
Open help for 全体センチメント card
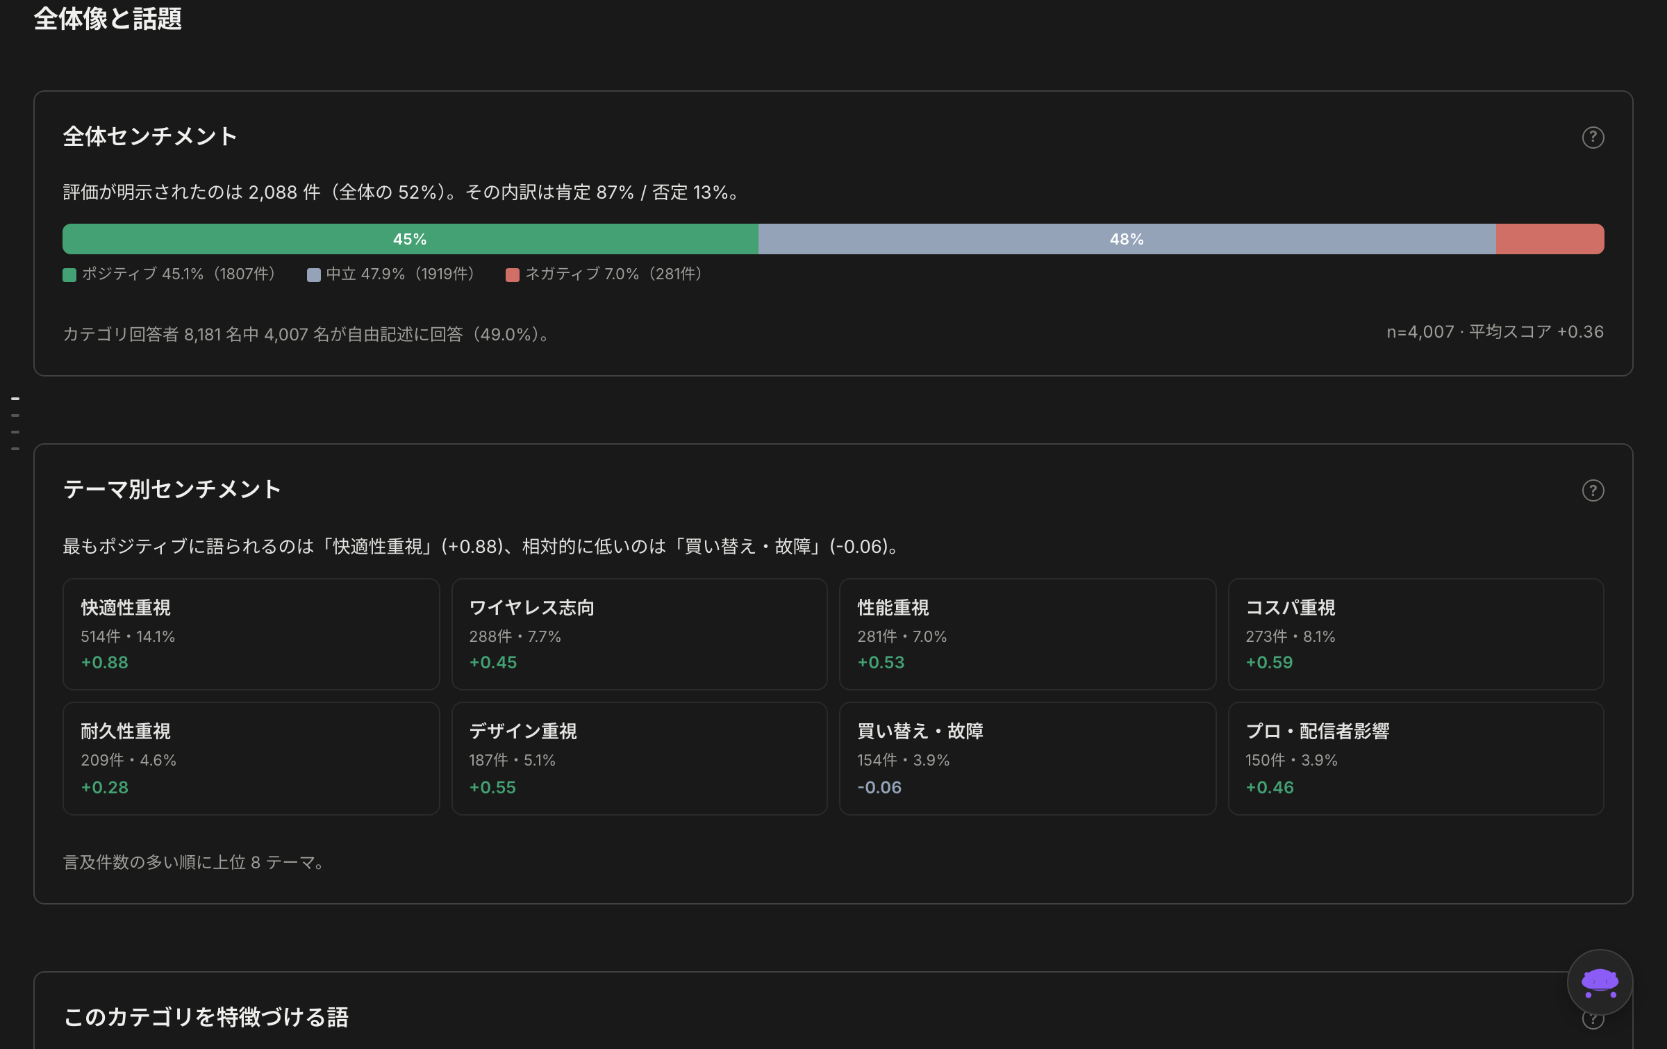pyautogui.click(x=1593, y=138)
